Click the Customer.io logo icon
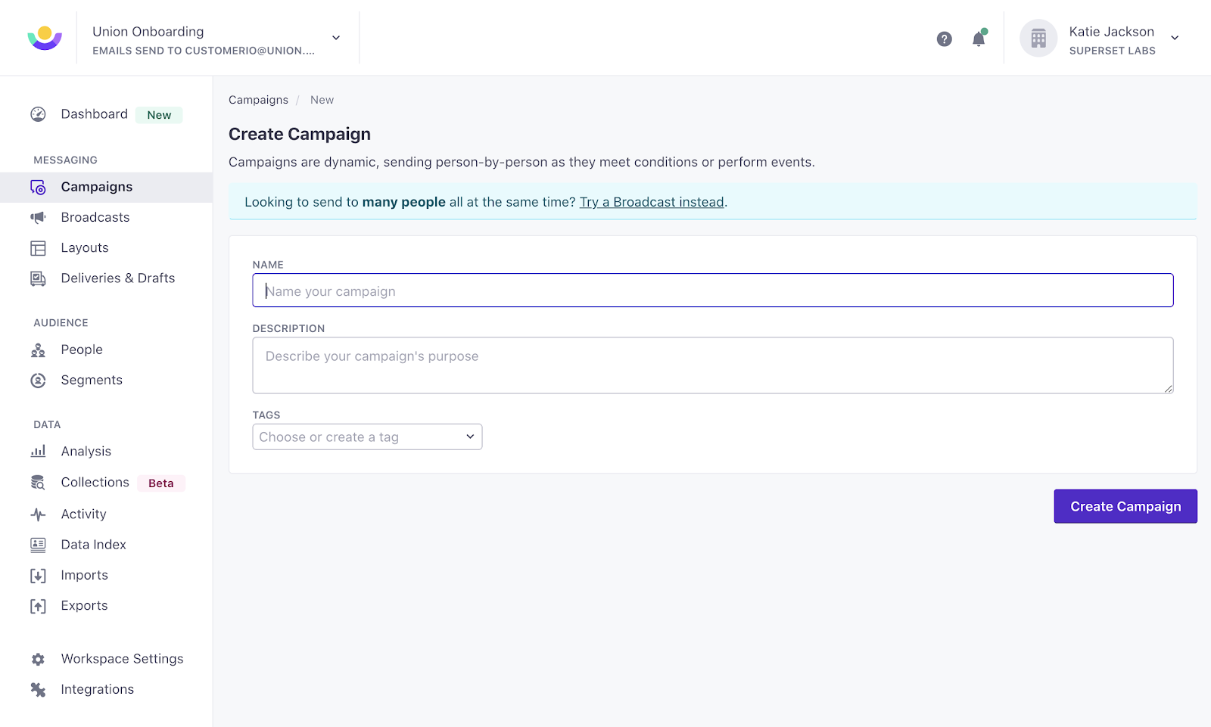This screenshot has height=727, width=1211. (x=45, y=38)
